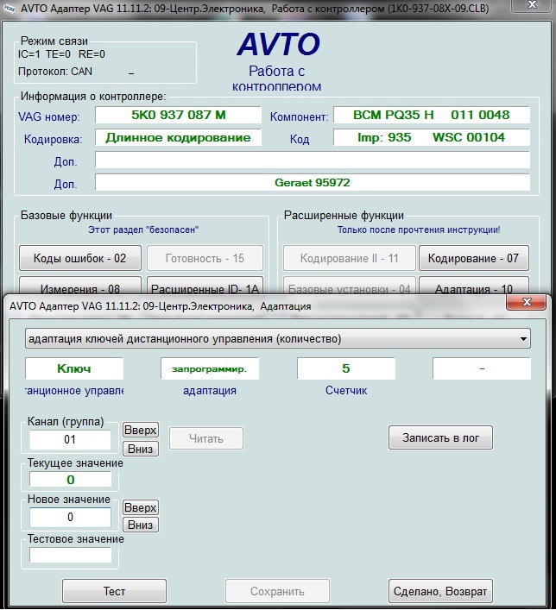Focus the Новое значение input field
The height and width of the screenshot is (610, 556).
70,517
